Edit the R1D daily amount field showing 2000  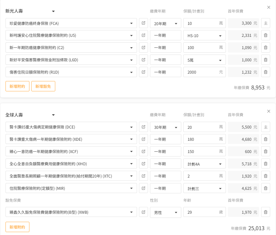pyautogui.click(x=204, y=72)
